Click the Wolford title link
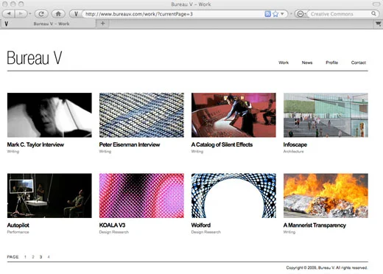 coord(200,225)
